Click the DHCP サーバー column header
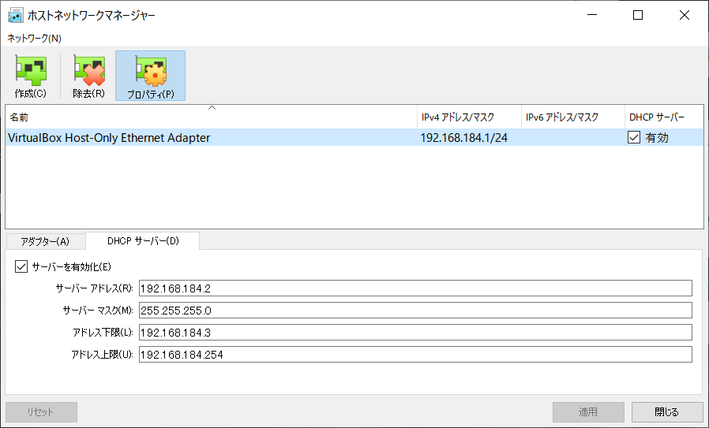The height and width of the screenshot is (428, 709). (x=664, y=117)
